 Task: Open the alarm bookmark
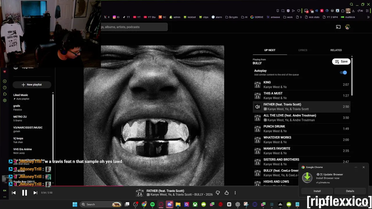[x=217, y=17]
